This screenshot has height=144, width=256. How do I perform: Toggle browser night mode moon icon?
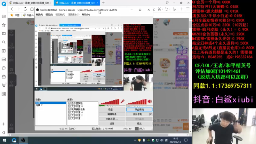coord(174,9)
